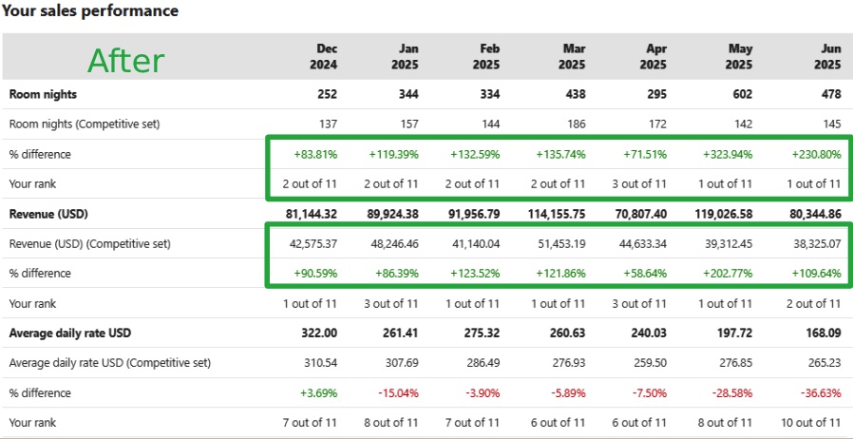Viewport: 853px width, 439px height.
Task: Click the 'Room nights (Competitive set)' row label
Action: 85,124
